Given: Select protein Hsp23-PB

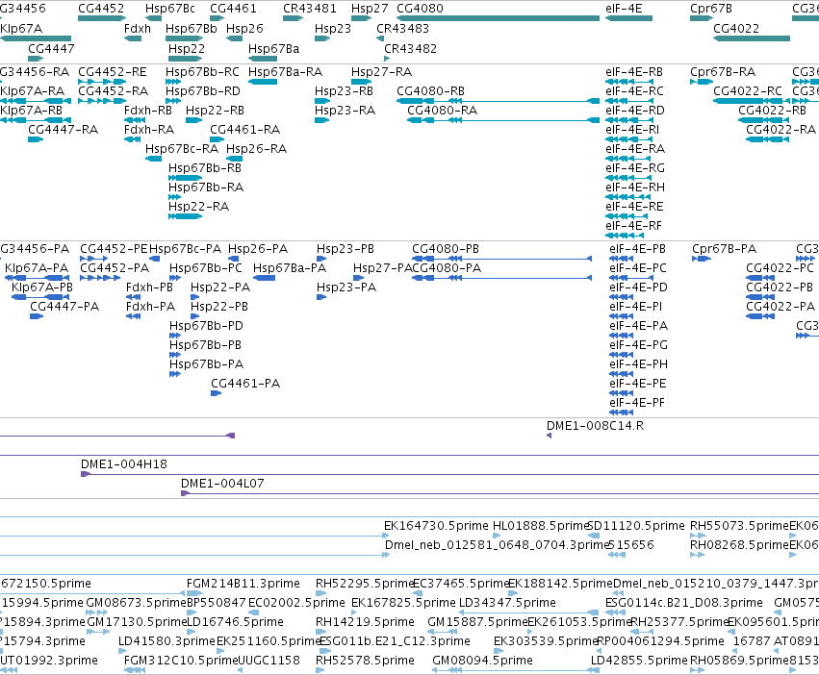Looking at the screenshot, I should 346,249.
